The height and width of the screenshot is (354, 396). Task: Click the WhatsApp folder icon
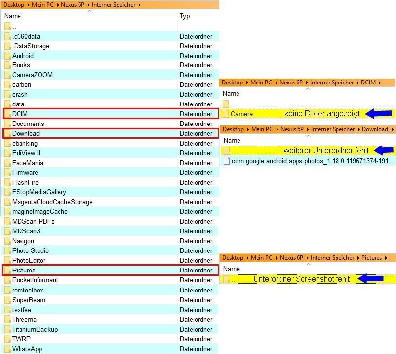(x=7, y=349)
